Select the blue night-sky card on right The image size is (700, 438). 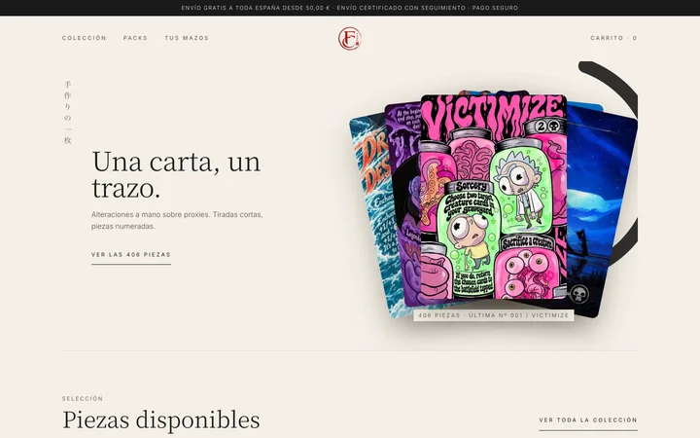coord(603,210)
